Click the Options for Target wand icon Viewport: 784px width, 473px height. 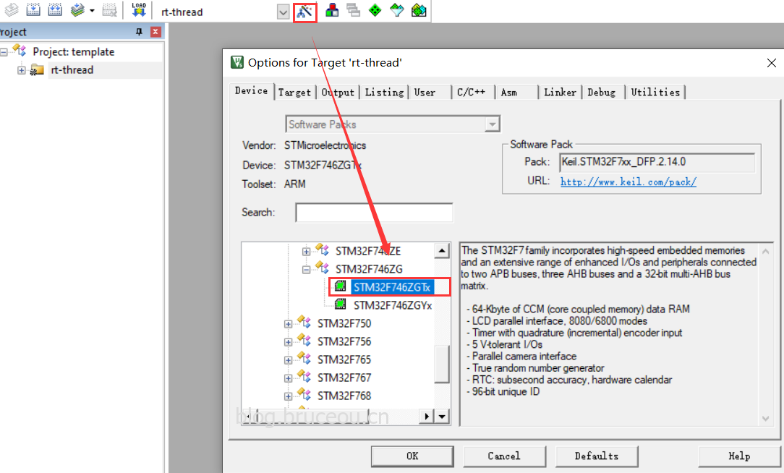pos(304,11)
